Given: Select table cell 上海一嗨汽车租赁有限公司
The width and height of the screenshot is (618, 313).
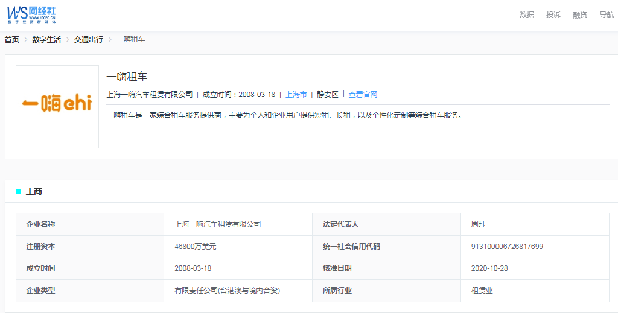Looking at the screenshot, I should click(x=217, y=224).
